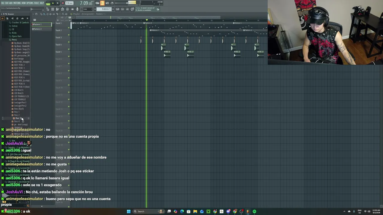This screenshot has height=215, width=383.
Task: Favorite the Perc 3 sample star
Action: coord(28,118)
